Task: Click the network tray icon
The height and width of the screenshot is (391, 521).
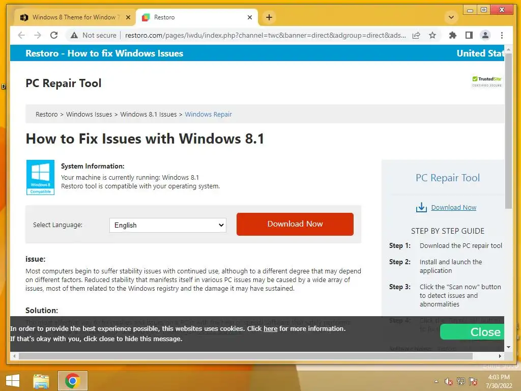Action: [x=461, y=381]
